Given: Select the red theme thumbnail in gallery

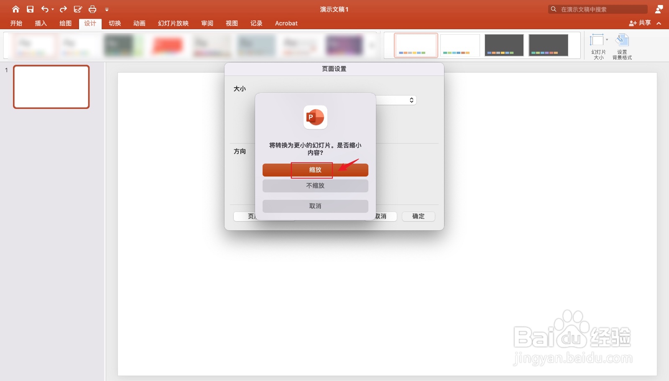Looking at the screenshot, I should [x=167, y=45].
